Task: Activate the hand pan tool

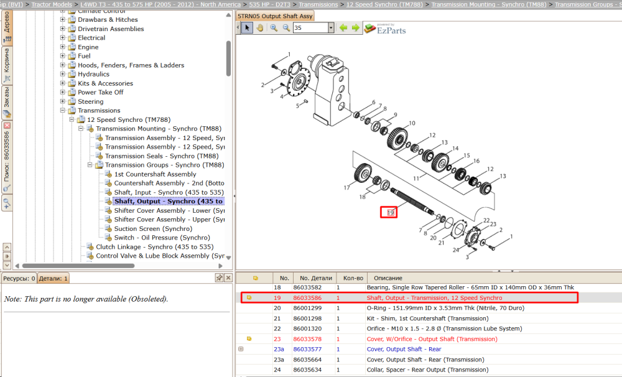Action: [260, 28]
